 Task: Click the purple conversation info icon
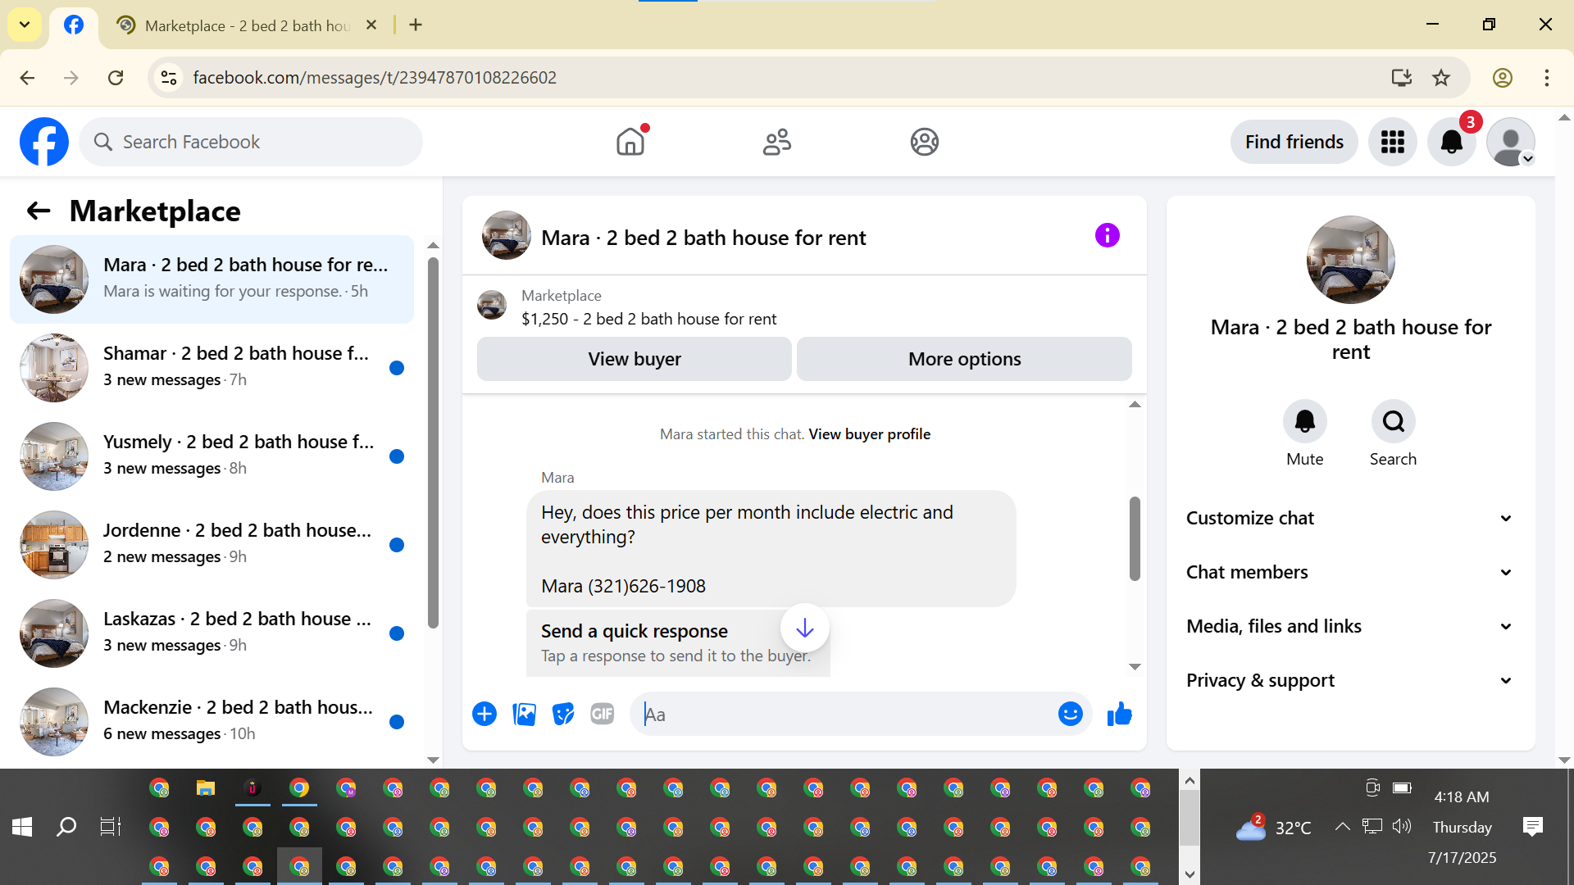1107,236
